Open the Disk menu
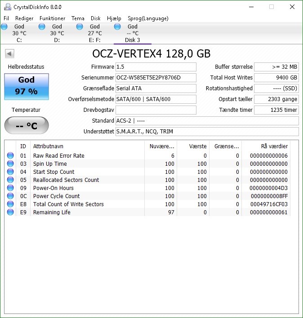 pos(96,18)
